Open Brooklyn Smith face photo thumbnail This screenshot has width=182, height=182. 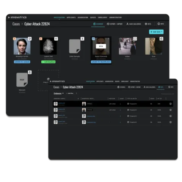tap(22, 46)
